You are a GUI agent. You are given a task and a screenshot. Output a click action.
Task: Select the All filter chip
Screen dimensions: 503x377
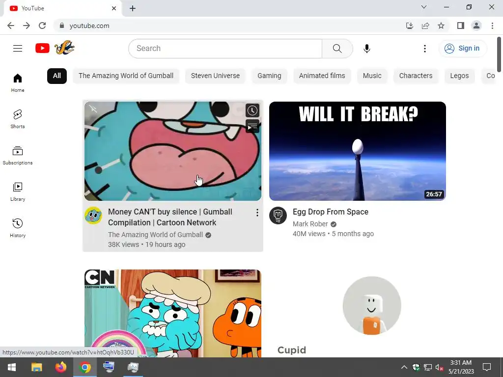pyautogui.click(x=57, y=76)
